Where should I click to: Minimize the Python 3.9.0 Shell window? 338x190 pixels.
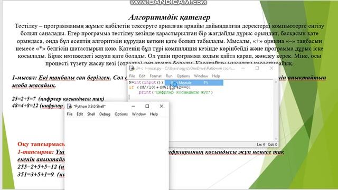[x=134, y=106]
